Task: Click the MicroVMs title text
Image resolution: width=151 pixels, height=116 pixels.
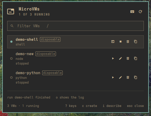Action: [29, 9]
